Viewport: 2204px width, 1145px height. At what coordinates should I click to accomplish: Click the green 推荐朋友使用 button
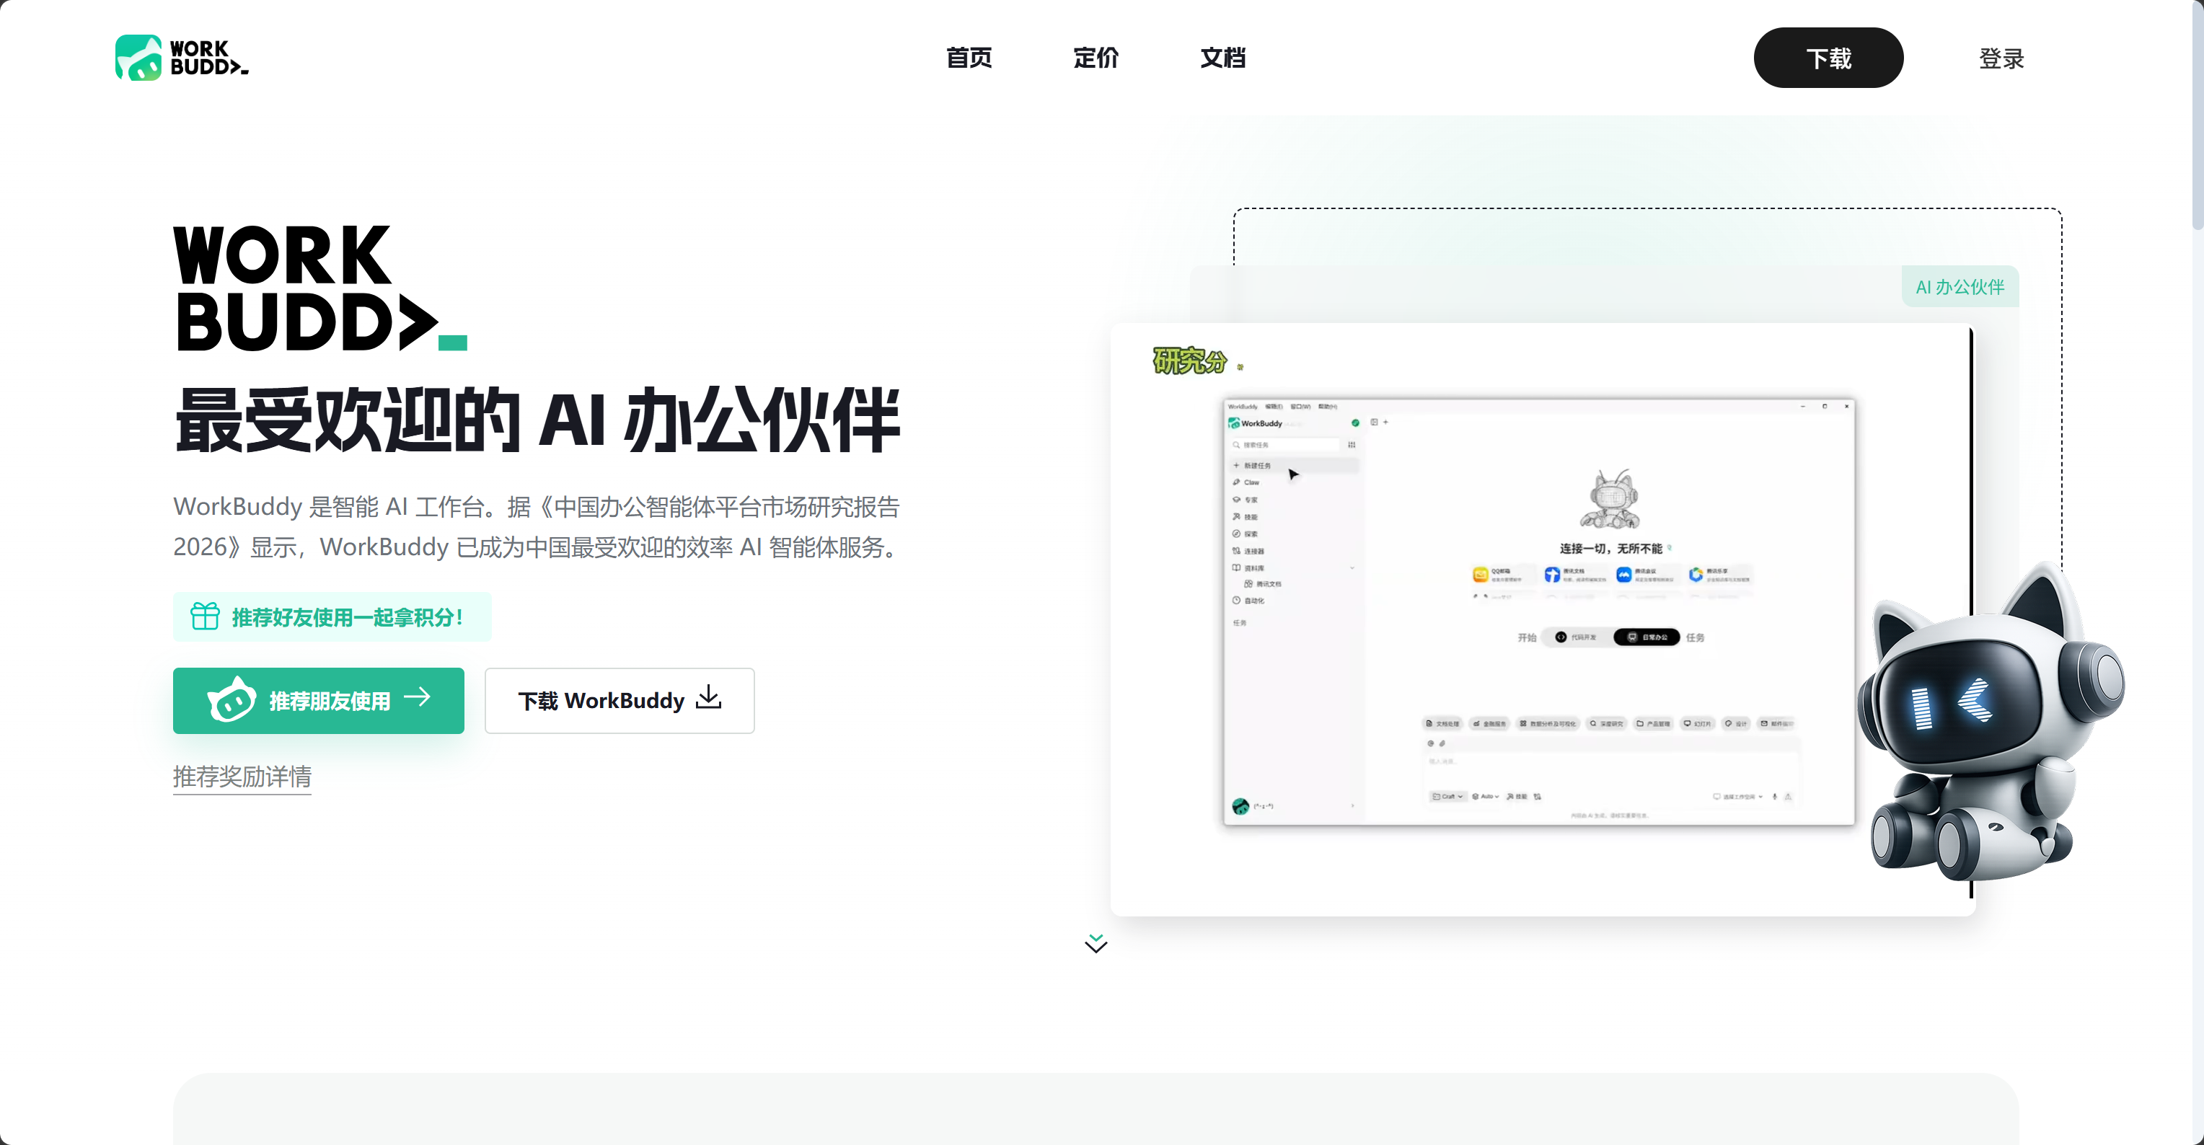coord(318,700)
